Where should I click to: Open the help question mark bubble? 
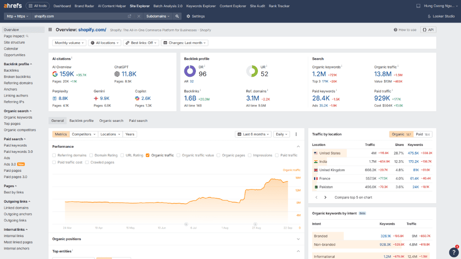tap(454, 252)
